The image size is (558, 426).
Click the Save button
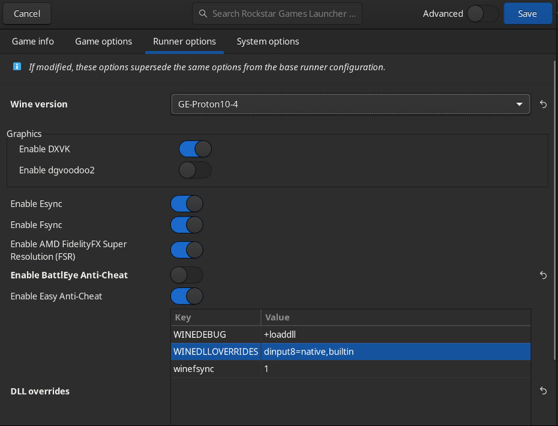tap(527, 14)
